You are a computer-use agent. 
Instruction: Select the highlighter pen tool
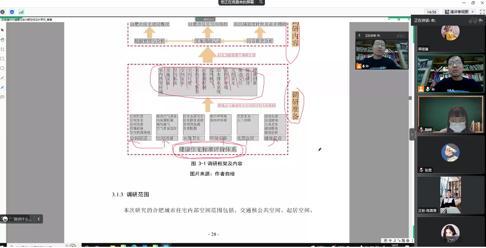point(2,88)
